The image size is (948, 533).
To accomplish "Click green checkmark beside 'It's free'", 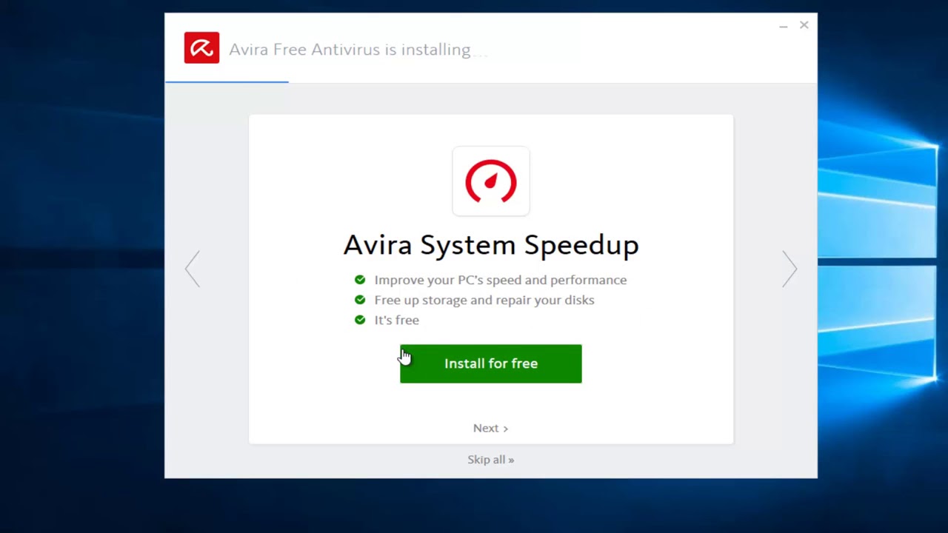I will (x=360, y=320).
